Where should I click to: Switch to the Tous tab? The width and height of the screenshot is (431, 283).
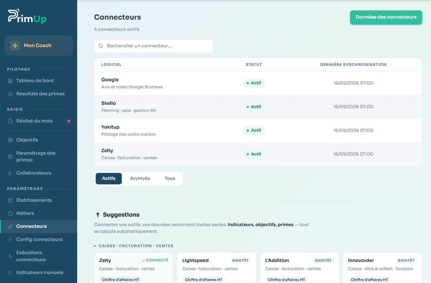point(170,178)
